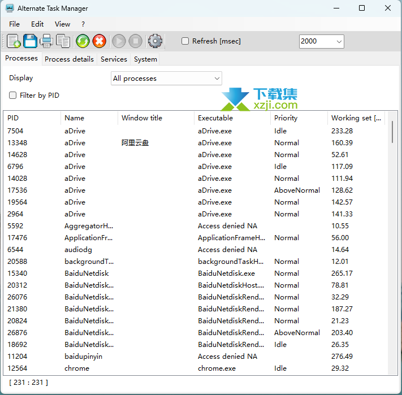
Task: Open the ? help menu
Action: (x=83, y=24)
